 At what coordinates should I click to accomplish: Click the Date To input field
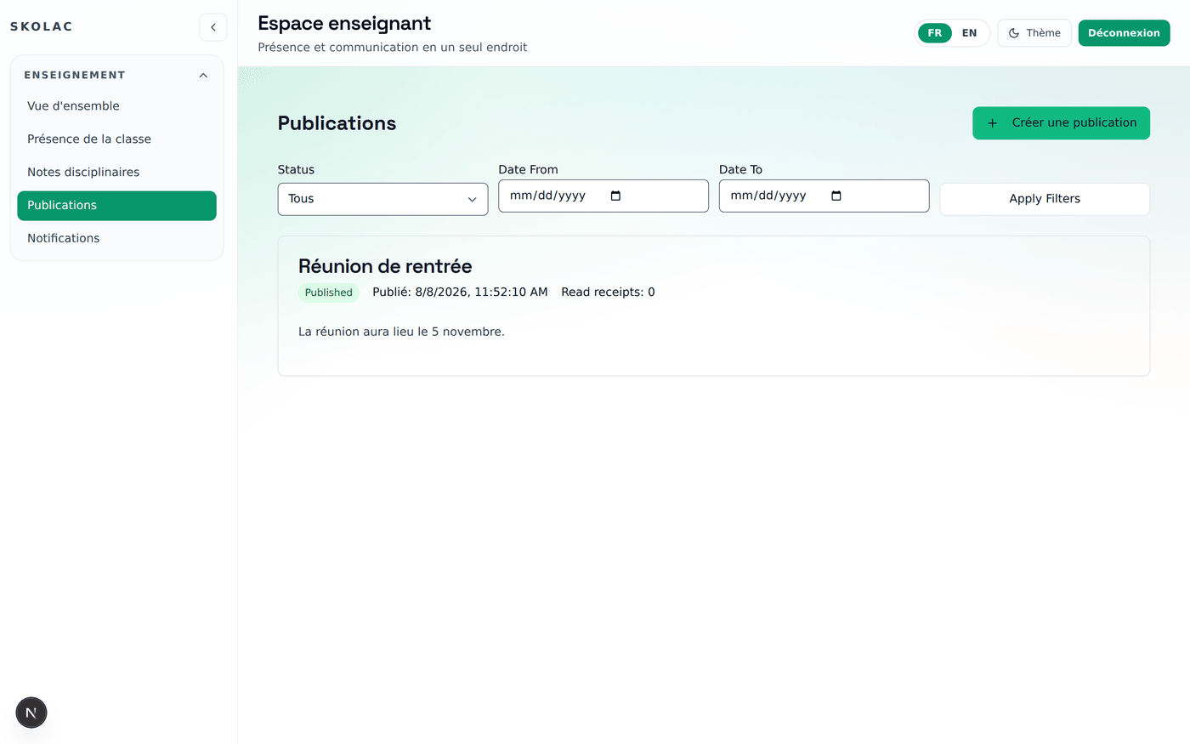[x=824, y=196]
